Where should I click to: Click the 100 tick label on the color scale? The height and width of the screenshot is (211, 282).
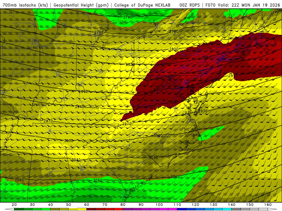point(159,205)
